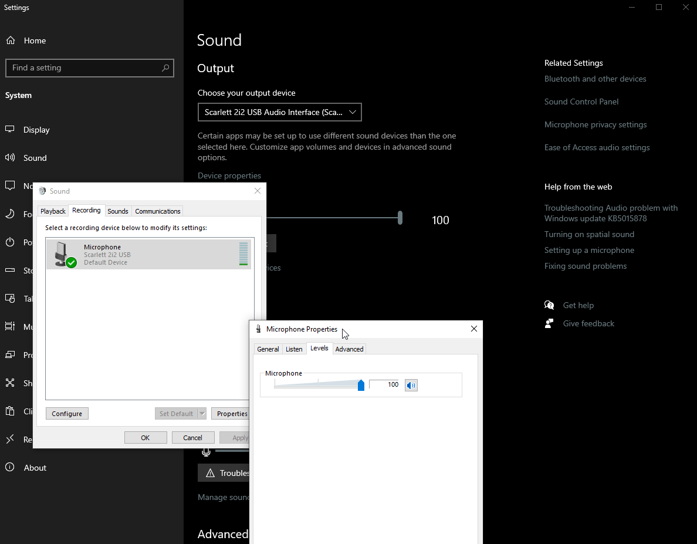Click the Home icon in Settings sidebar
Viewport: 697px width, 544px height.
pos(11,40)
